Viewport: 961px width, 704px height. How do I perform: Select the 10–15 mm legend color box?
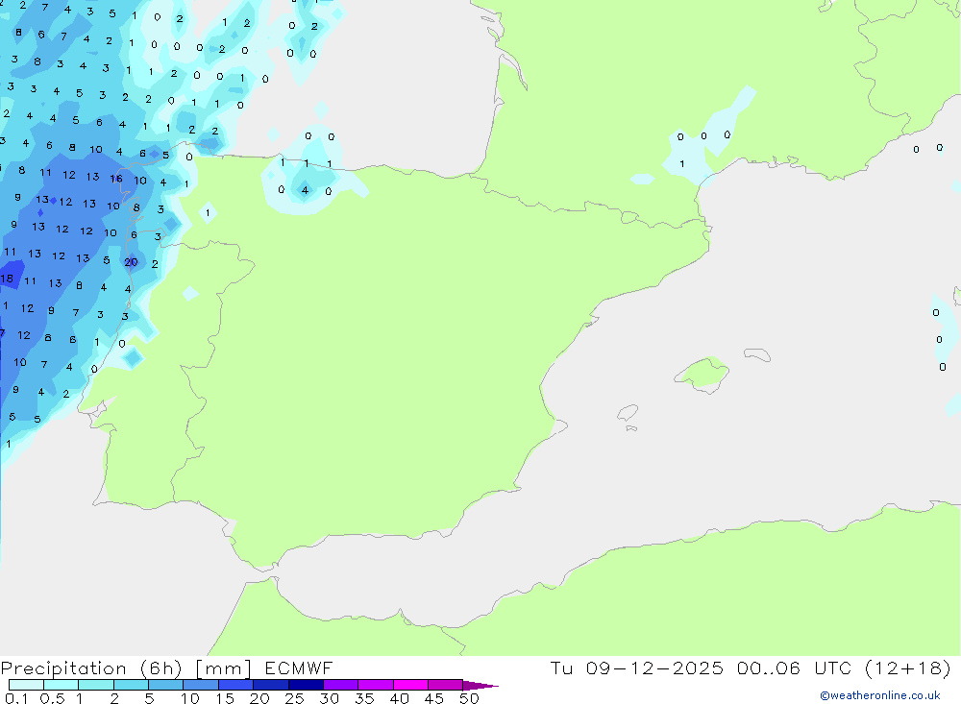click(201, 685)
